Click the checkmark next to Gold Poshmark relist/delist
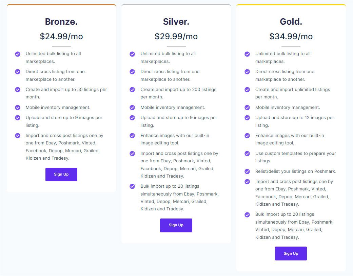 [247, 171]
